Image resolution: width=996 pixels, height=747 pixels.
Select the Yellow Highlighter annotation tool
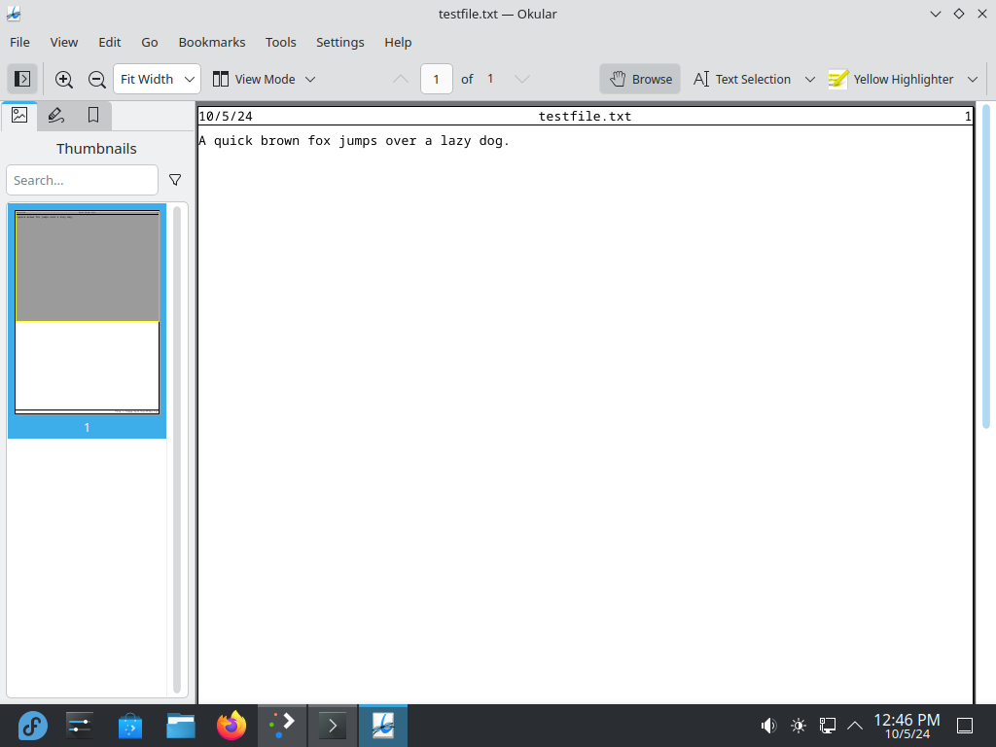tap(891, 79)
